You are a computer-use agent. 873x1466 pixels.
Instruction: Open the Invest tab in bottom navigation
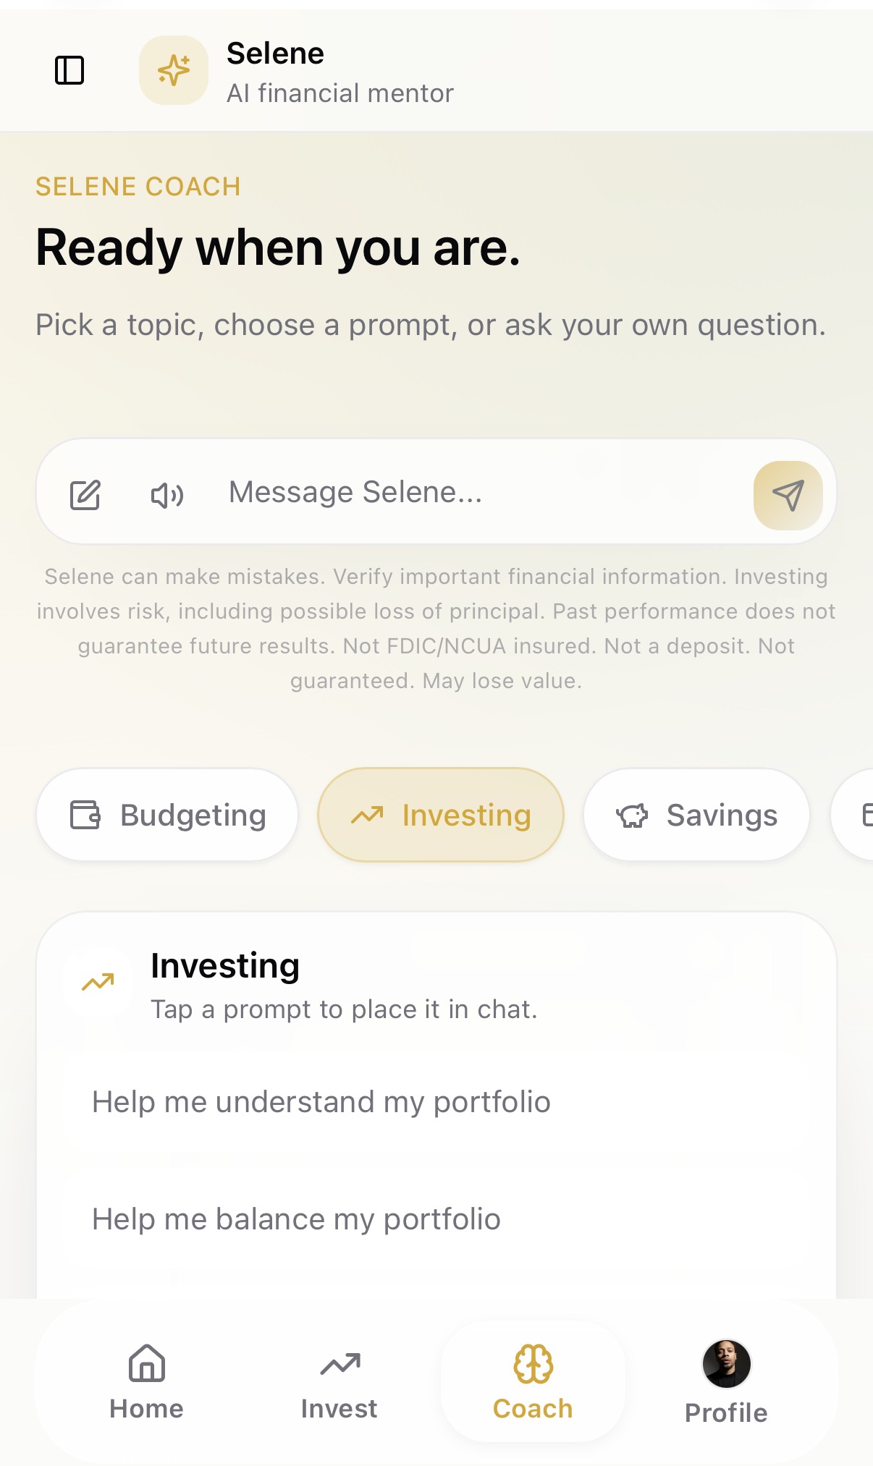tap(339, 1382)
